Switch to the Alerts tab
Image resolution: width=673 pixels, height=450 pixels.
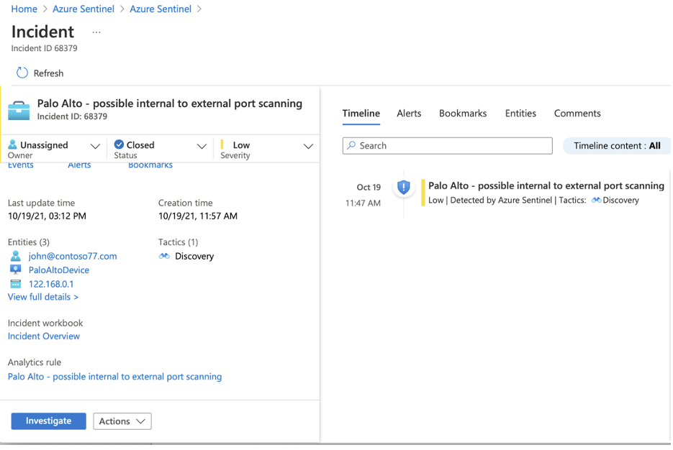click(409, 114)
